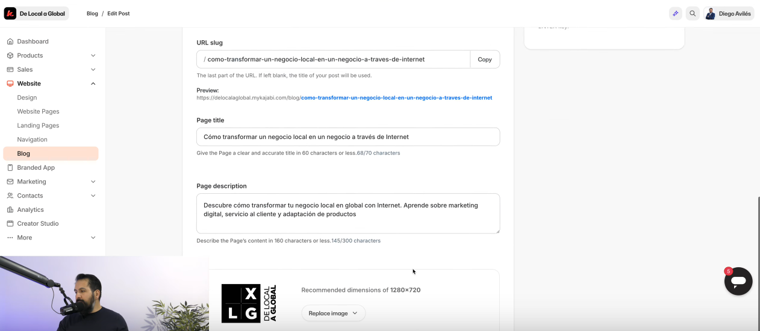Click the Diego Avilés username
Image resolution: width=760 pixels, height=331 pixels.
tap(735, 13)
